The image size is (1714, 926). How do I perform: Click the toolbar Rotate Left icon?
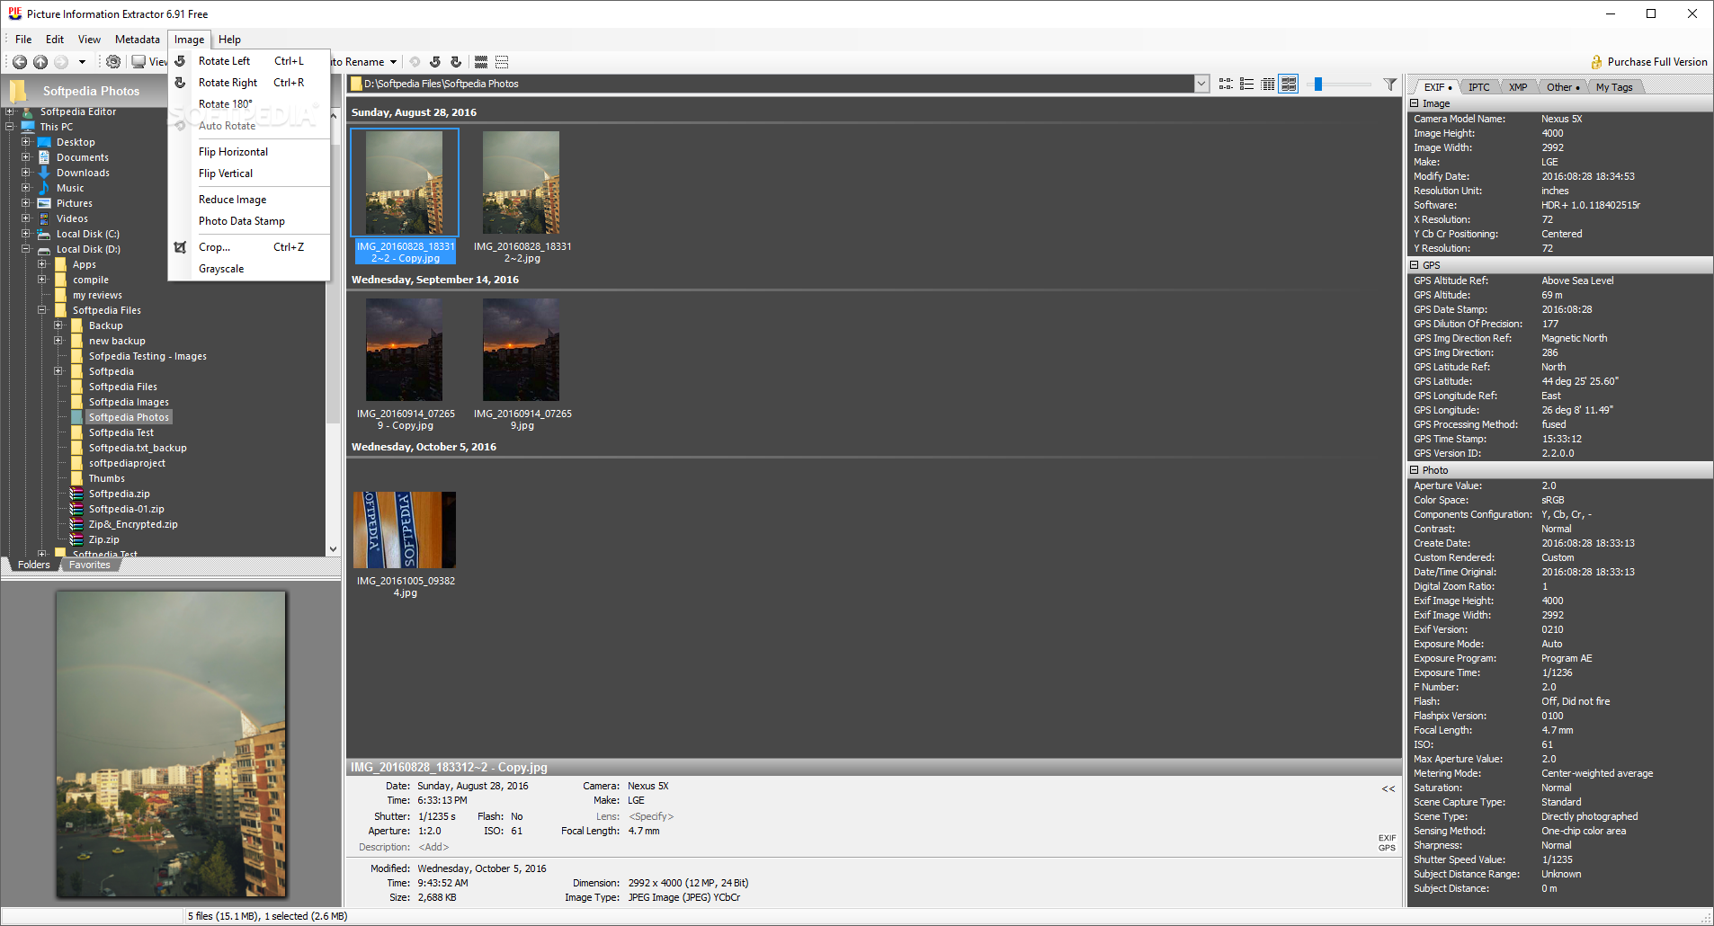pyautogui.click(x=435, y=62)
